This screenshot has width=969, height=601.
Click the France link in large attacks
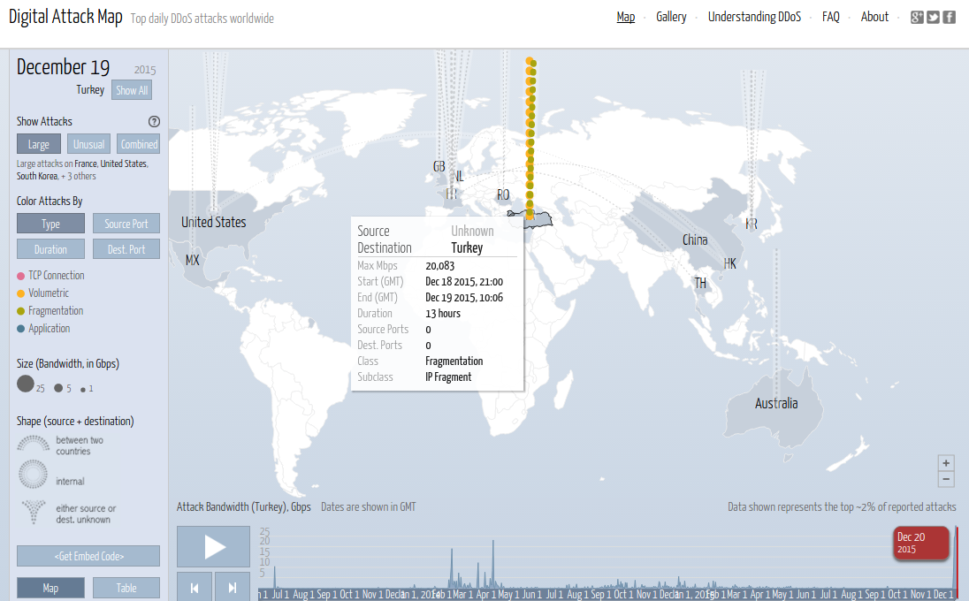tap(85, 164)
